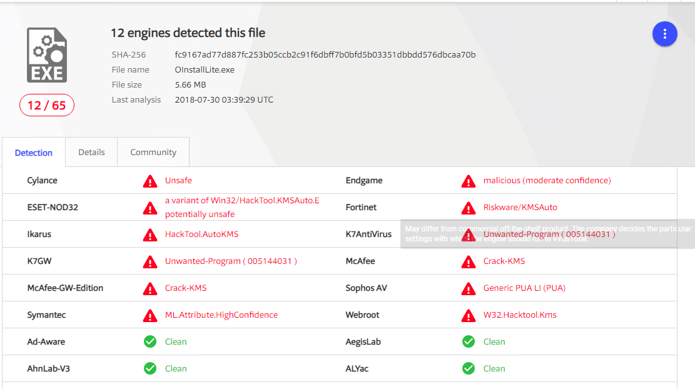This screenshot has height=389, width=695.
Task: Switch to the Detection tab
Action: pyautogui.click(x=34, y=153)
